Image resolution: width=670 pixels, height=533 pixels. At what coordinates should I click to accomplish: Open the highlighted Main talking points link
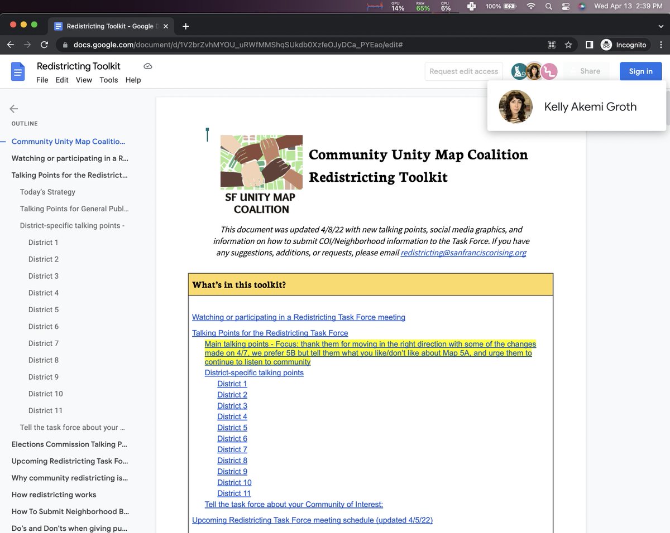(x=370, y=353)
